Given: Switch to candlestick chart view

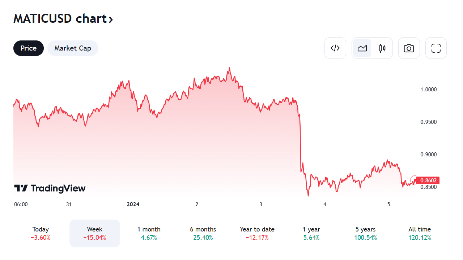Looking at the screenshot, I should [382, 48].
